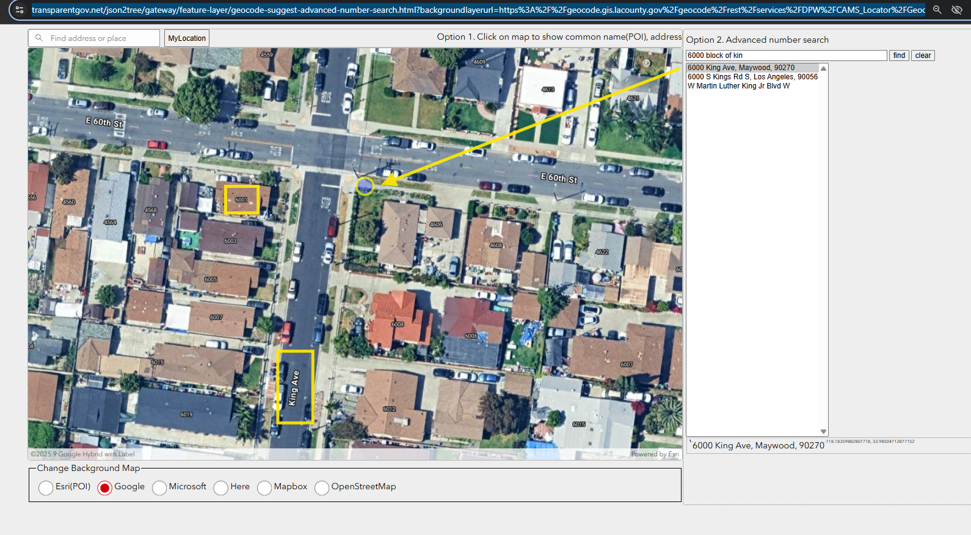Screen dimensions: 971x535
Task: Select 6000 King Ave, Maywood result
Action: (741, 68)
